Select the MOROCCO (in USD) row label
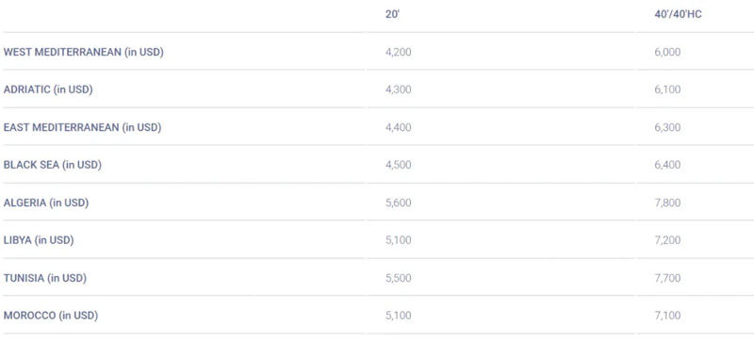 click(x=51, y=316)
